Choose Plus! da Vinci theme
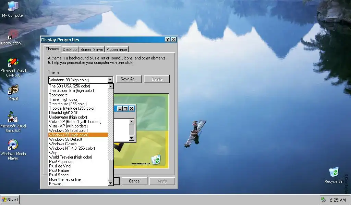Image resolution: width=351 pixels, height=205 pixels. pos(78,166)
